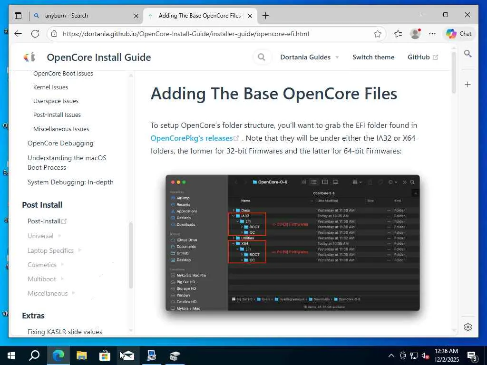487x365 pixels.
Task: Open the clock showing 12:36 AM
Action: click(x=446, y=355)
